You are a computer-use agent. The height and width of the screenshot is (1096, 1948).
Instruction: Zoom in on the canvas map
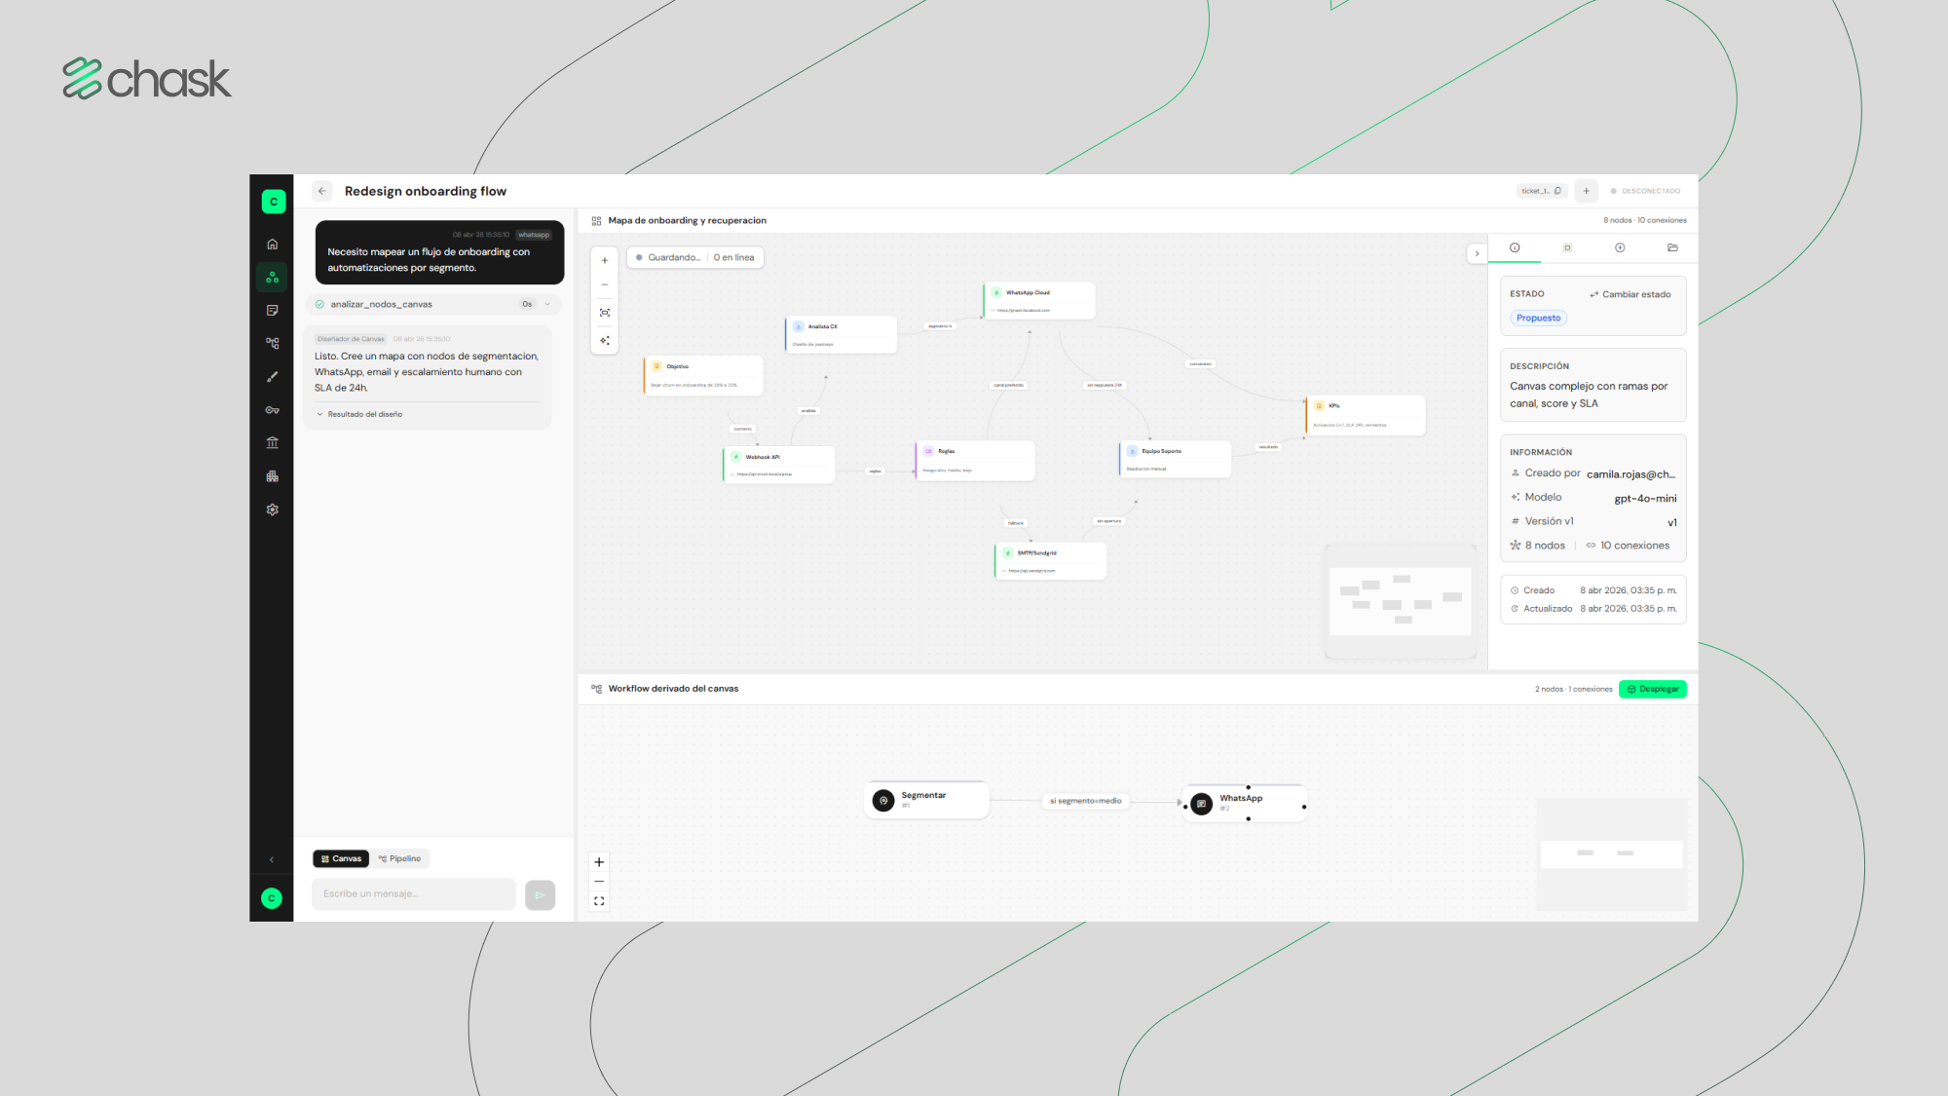[x=605, y=260]
